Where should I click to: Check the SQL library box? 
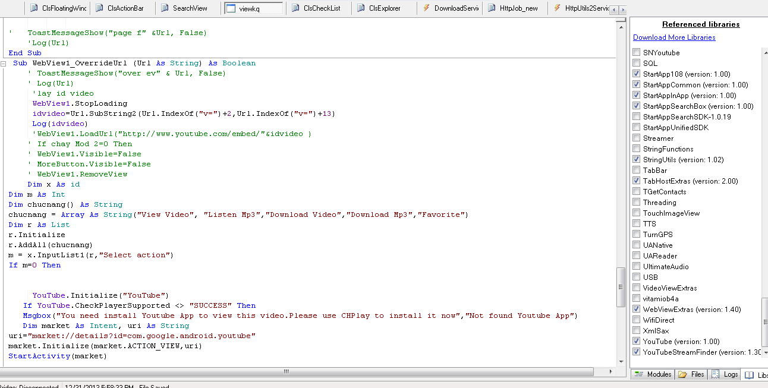(637, 63)
